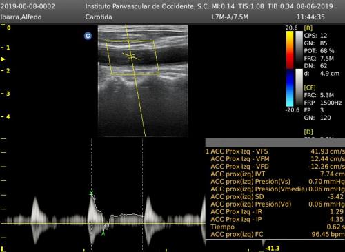345x252 pixels.
Task: Click the Doppler sample volume gate cursor
Action: click(131, 56)
